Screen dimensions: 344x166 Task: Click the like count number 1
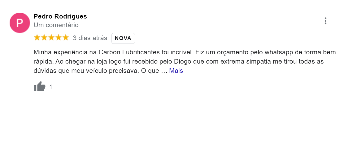pos(51,87)
